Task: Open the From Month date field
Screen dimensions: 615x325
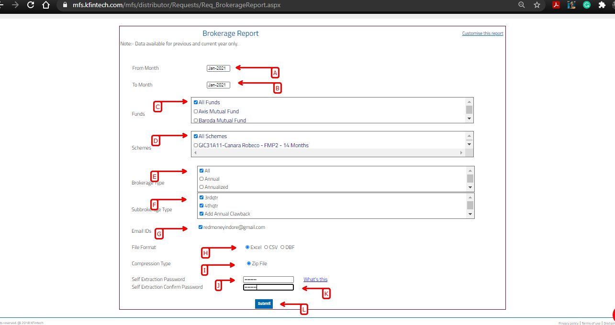Action: click(x=218, y=68)
